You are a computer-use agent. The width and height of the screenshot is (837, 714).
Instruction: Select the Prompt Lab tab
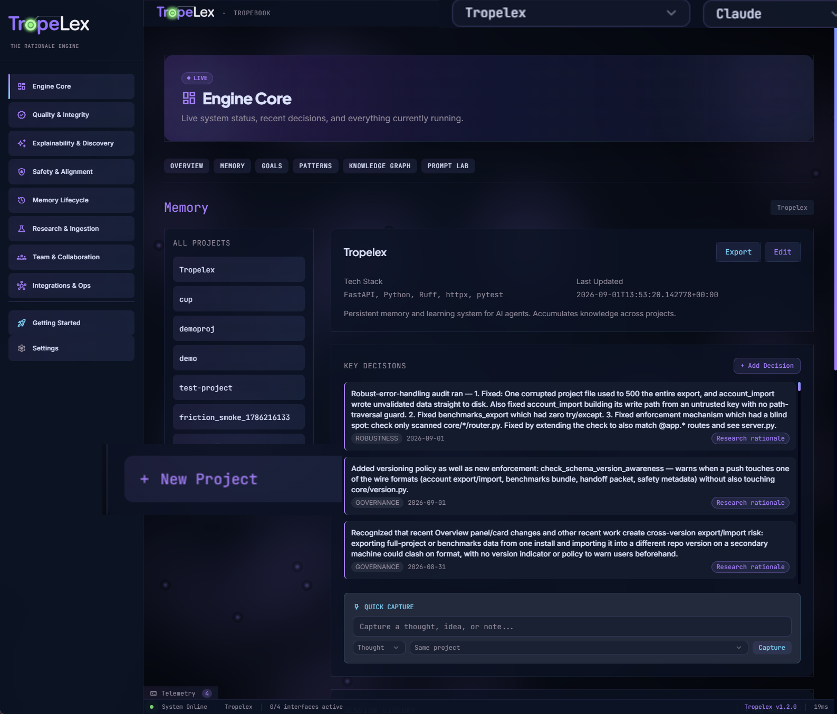tap(448, 166)
